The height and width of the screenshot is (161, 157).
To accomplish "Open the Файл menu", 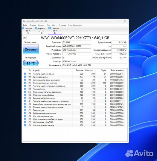I will pos(25,25).
